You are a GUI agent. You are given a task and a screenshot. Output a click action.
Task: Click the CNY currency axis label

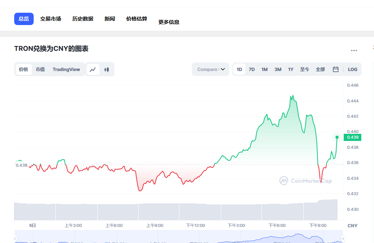pyautogui.click(x=353, y=225)
